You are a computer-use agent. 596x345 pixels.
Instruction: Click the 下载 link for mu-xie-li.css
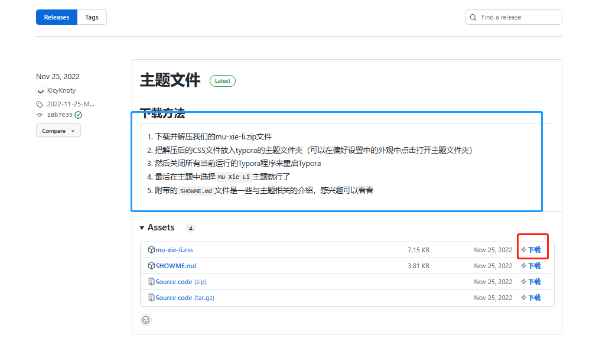(x=534, y=250)
